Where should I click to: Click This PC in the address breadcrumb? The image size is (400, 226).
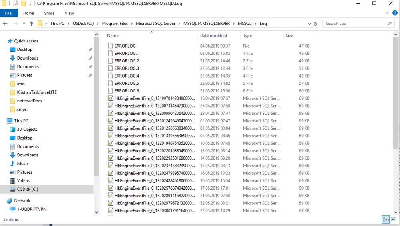[57, 24]
